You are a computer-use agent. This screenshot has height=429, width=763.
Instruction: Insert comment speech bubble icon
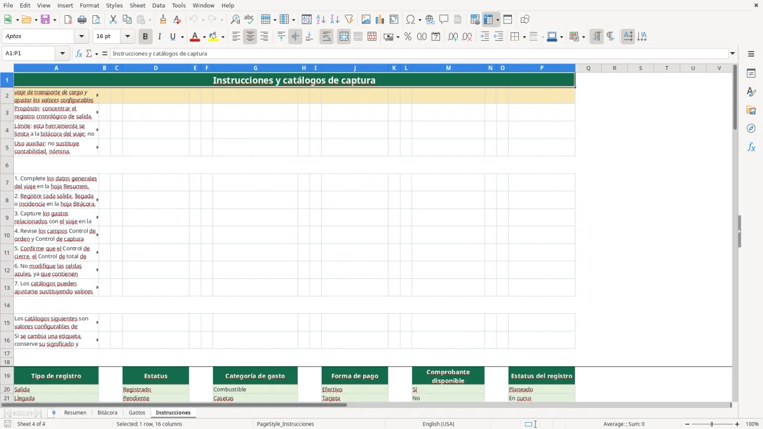coord(444,20)
